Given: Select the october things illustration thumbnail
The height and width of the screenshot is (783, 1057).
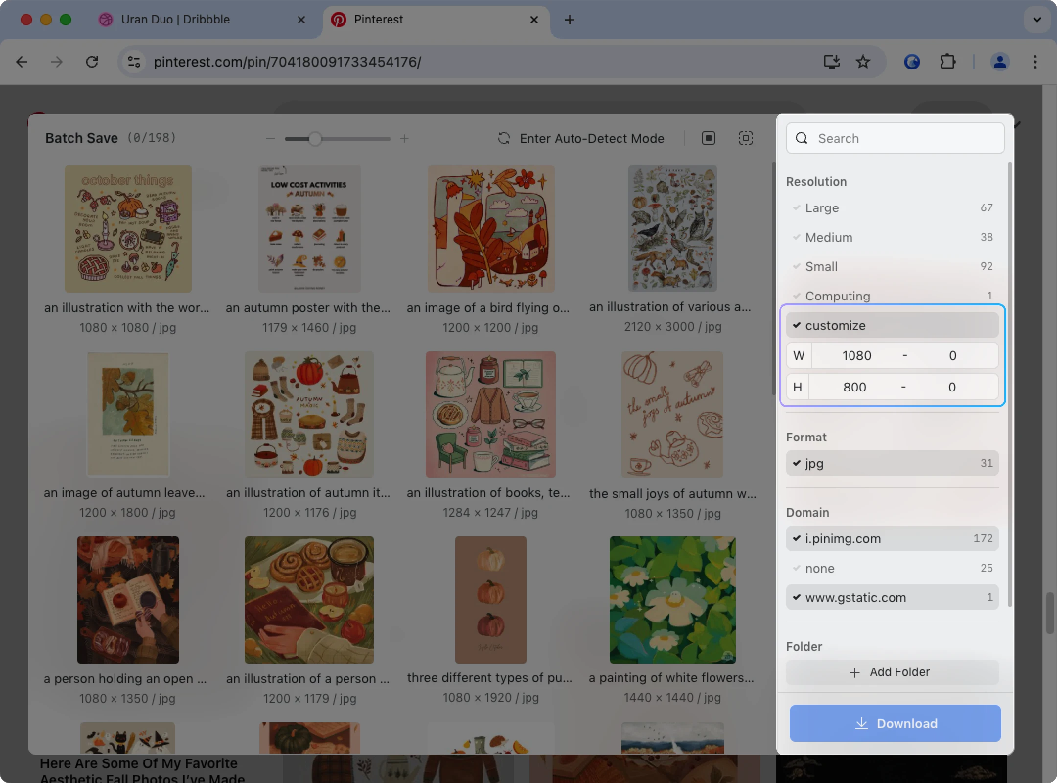Looking at the screenshot, I should 128,229.
